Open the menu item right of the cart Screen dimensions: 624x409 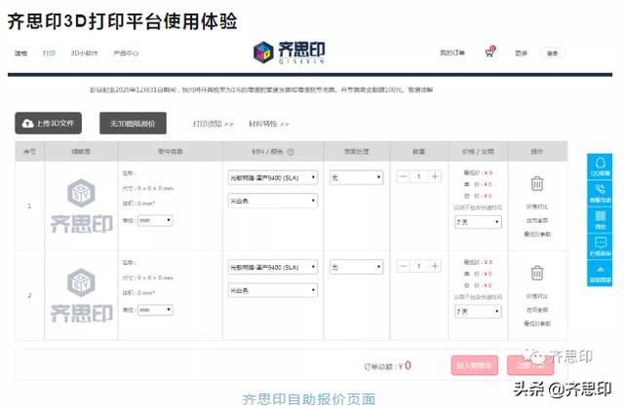(x=521, y=53)
